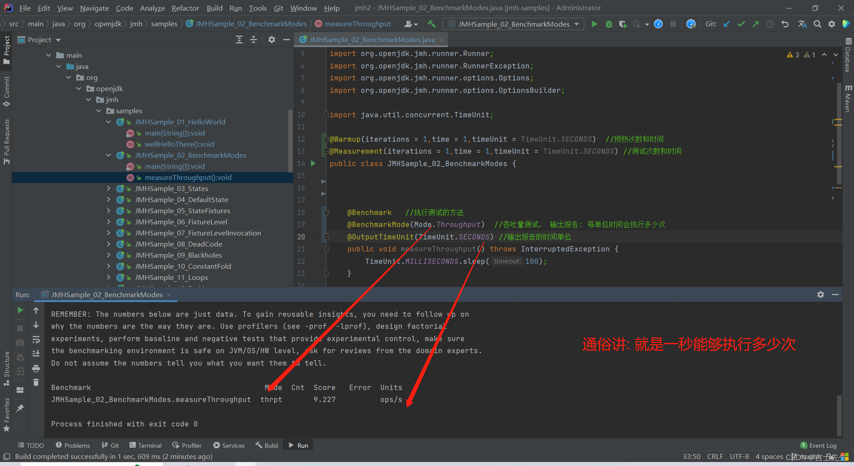This screenshot has width=854, height=466.
Task: Open the Profiler tool tab
Action: (x=187, y=445)
